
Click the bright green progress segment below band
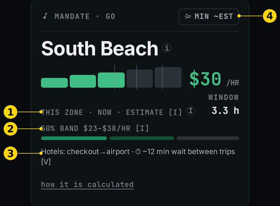pos(74,138)
